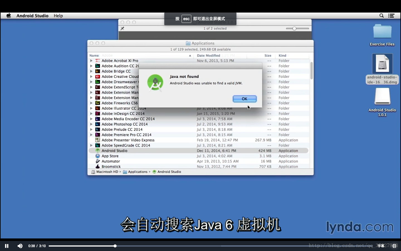Click 'Dec 11, 2014, 6:41 PM' date cell
Image resolution: width=401 pixels, height=251 pixels.
216,151
